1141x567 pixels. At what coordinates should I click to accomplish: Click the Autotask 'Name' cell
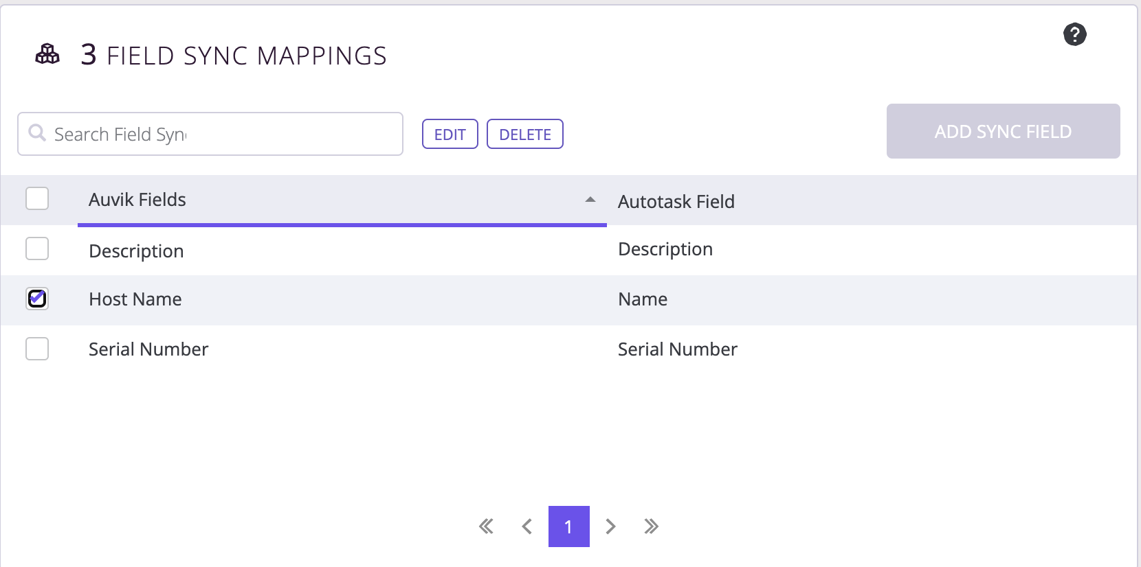tap(643, 299)
